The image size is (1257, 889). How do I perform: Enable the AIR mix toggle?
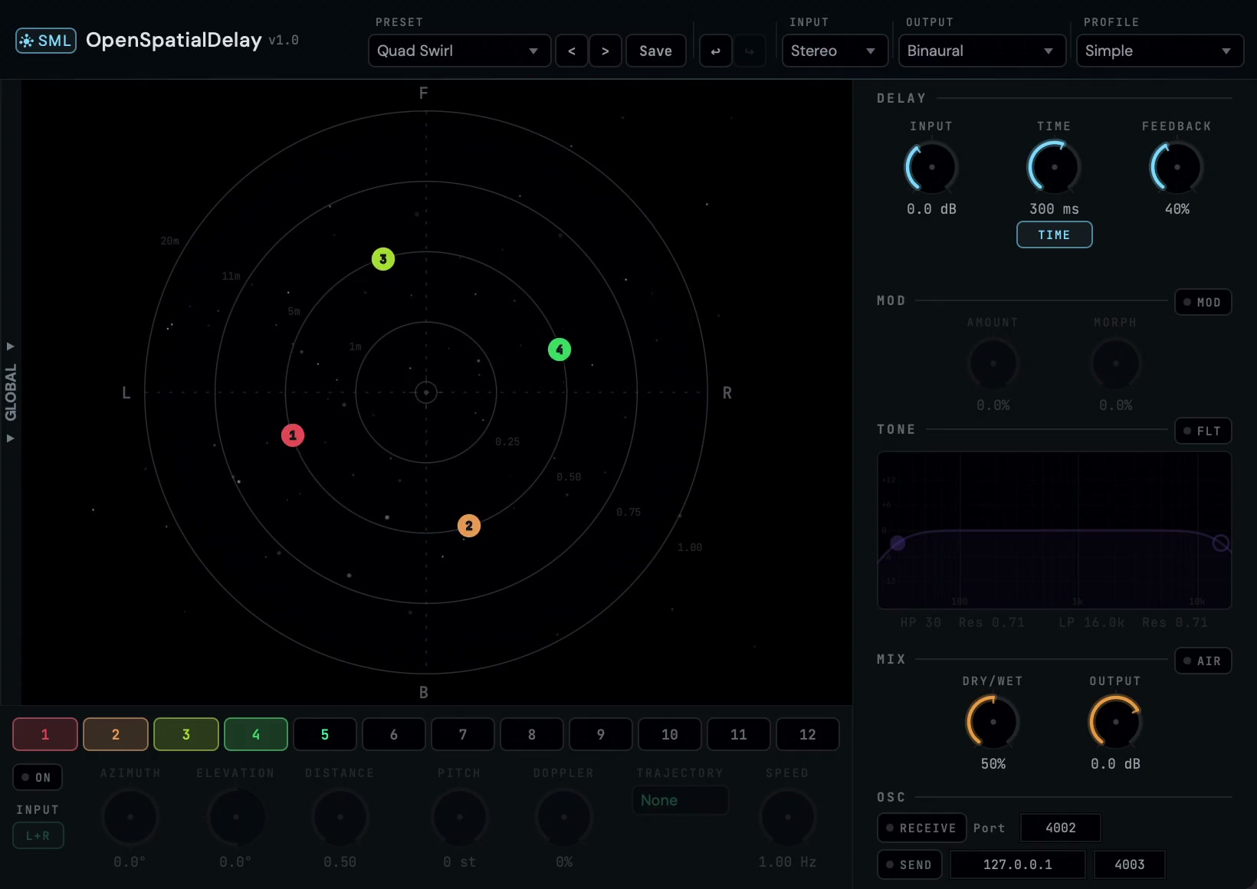click(1203, 661)
